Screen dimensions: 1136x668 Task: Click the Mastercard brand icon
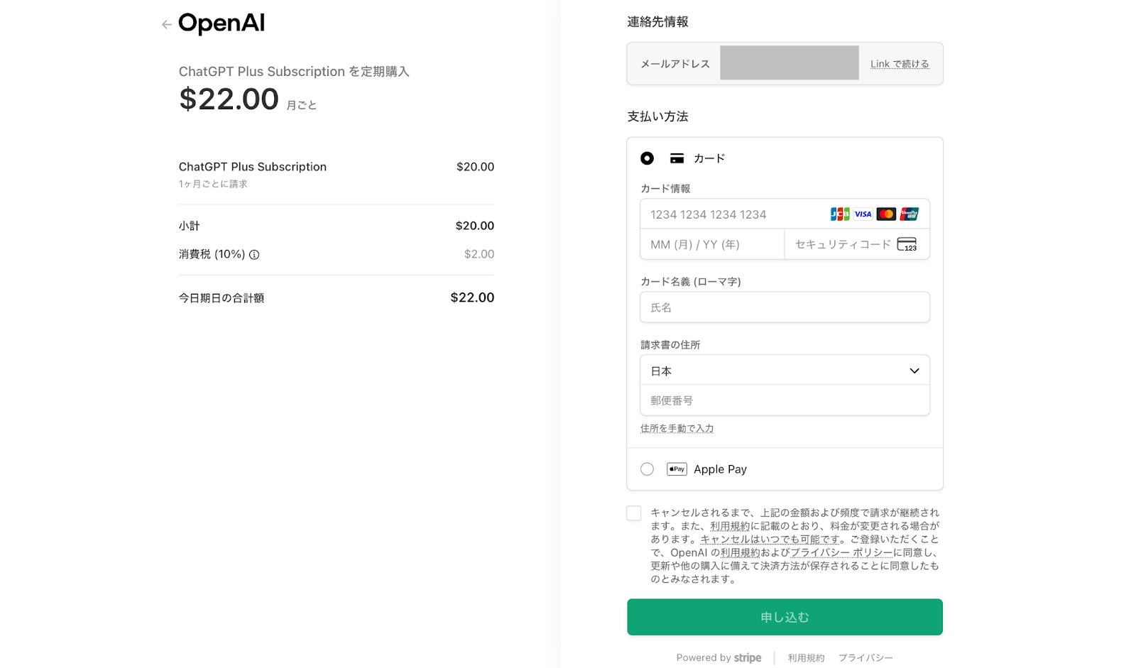(886, 214)
